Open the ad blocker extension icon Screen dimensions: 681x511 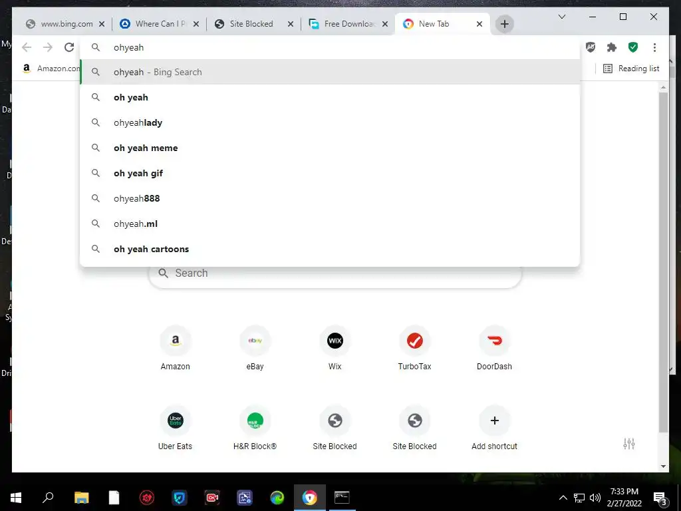click(x=591, y=47)
